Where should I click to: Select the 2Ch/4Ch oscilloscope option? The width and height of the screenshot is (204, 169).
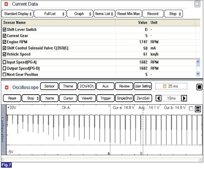86,86
